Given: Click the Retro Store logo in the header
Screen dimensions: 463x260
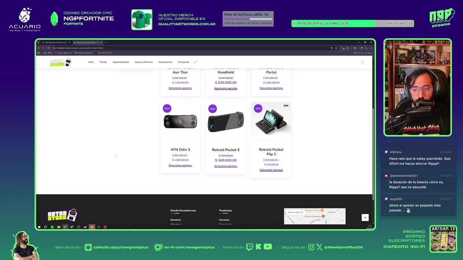Looking at the screenshot, I should (60, 62).
